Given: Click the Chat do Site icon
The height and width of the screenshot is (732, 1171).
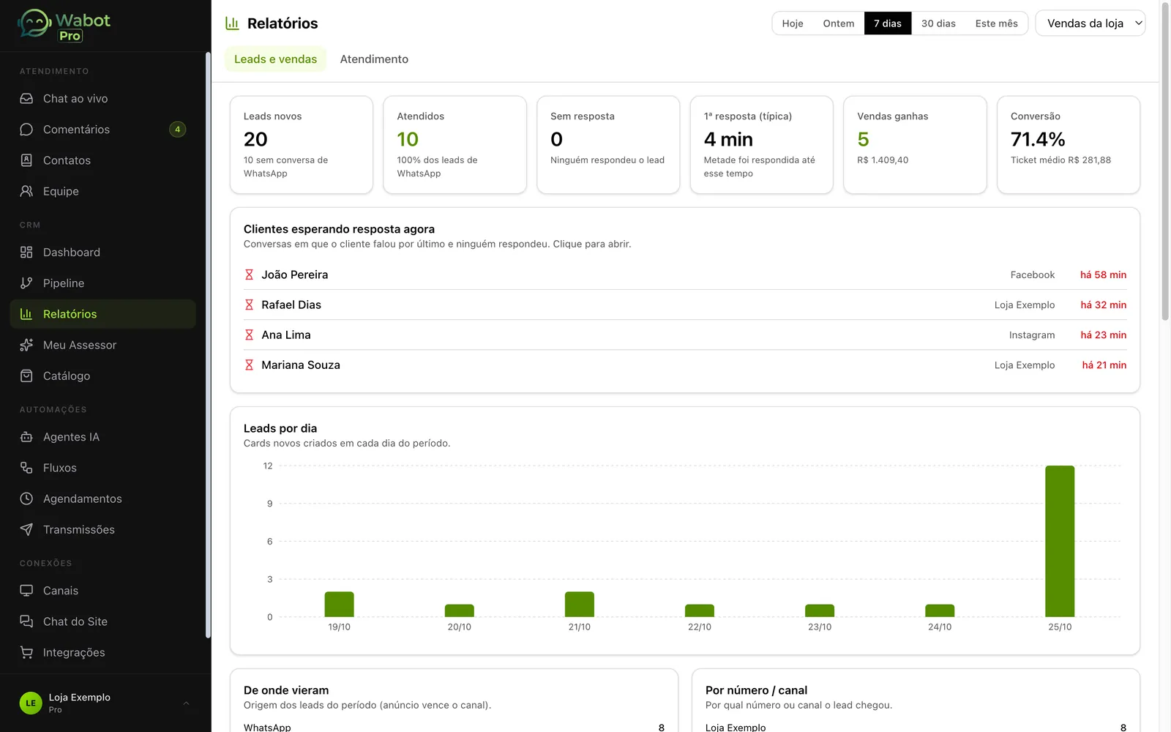Looking at the screenshot, I should tap(26, 621).
